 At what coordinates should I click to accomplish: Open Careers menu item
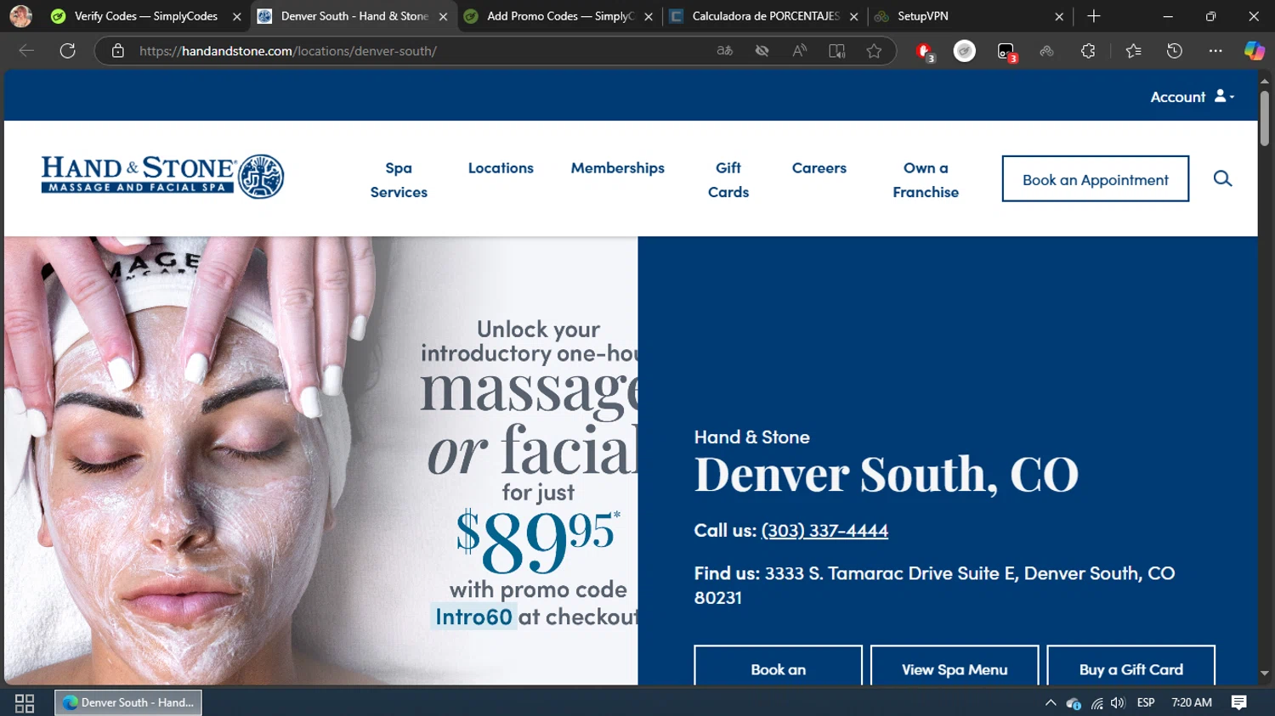pos(819,168)
